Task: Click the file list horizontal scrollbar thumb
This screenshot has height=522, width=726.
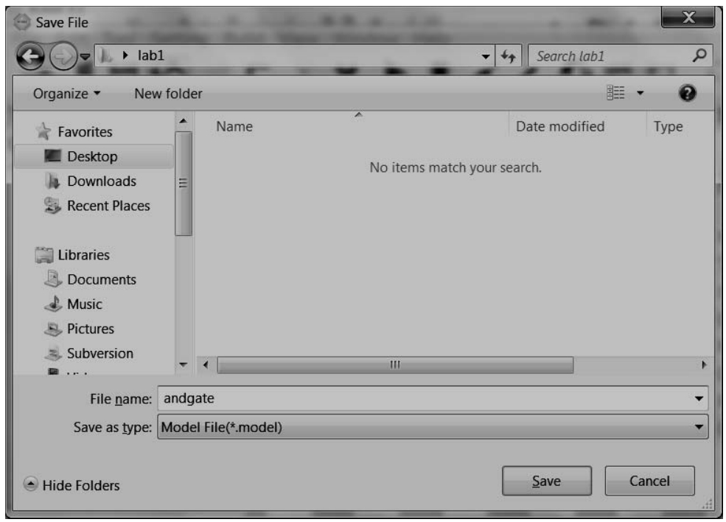Action: click(395, 364)
